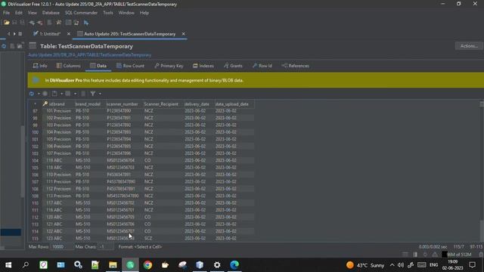The height and width of the screenshot is (272, 484).
Task: Click the clipboard paste icon in the grid toolbar
Action: coord(54,94)
